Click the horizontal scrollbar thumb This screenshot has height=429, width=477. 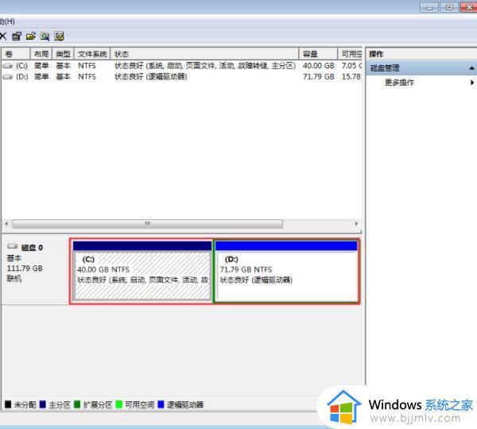pos(148,224)
